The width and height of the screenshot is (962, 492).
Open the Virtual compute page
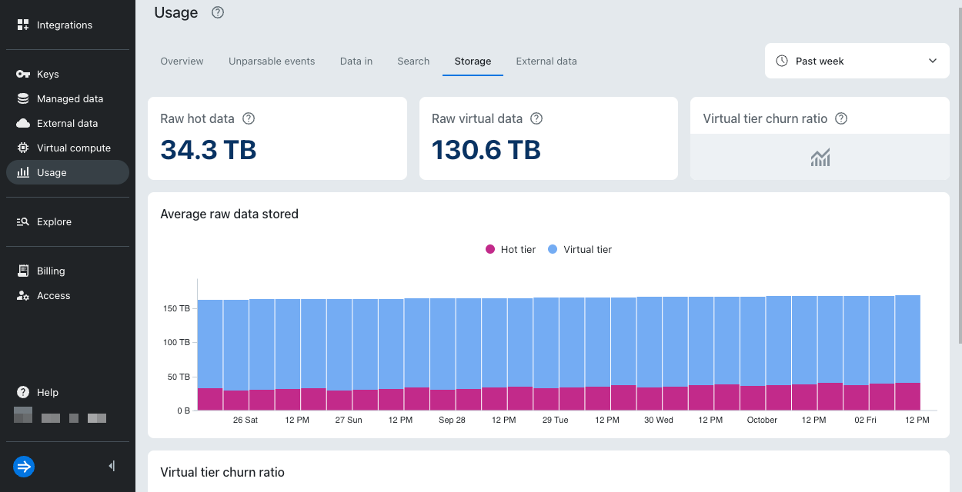click(x=68, y=148)
